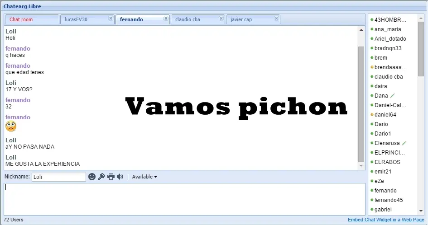Select user Dario1 in list

383,133
